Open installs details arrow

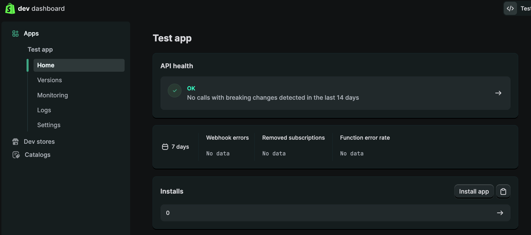500,213
